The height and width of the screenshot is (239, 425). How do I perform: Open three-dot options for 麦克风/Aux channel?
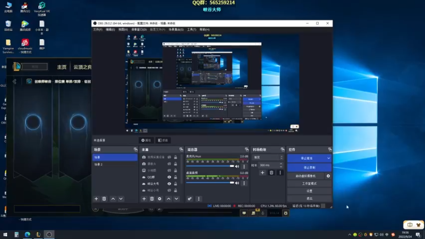click(x=244, y=166)
